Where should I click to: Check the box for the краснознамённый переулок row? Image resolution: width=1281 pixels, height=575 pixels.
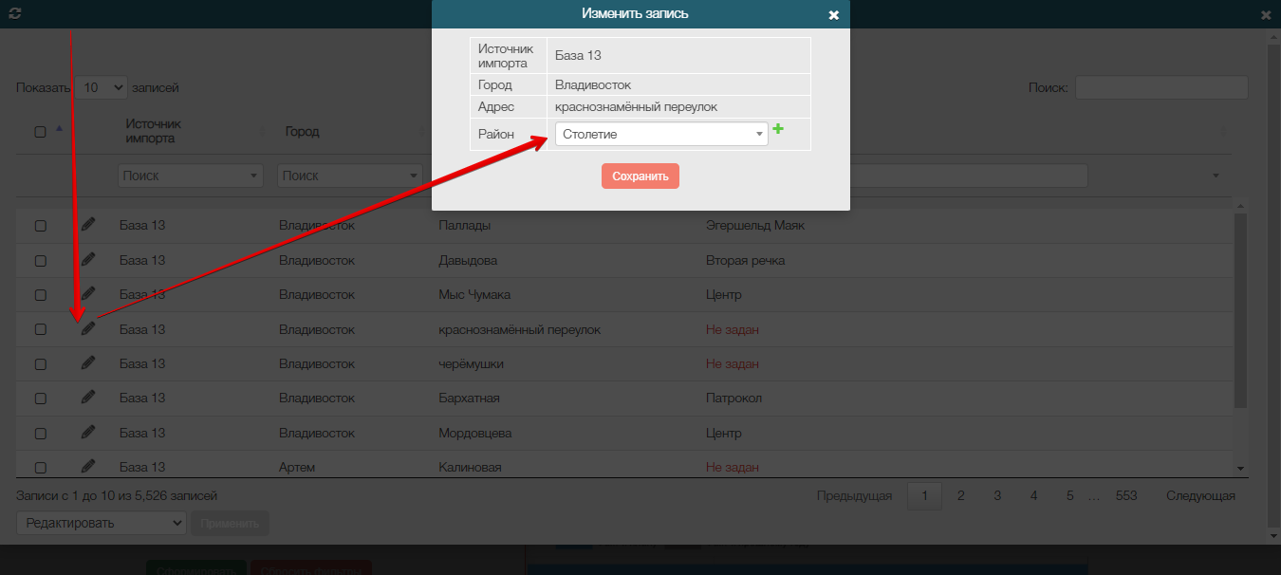click(41, 329)
